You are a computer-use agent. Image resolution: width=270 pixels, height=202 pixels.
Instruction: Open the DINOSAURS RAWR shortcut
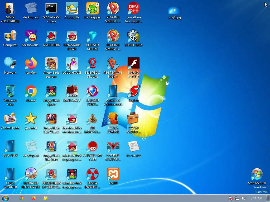point(72,40)
